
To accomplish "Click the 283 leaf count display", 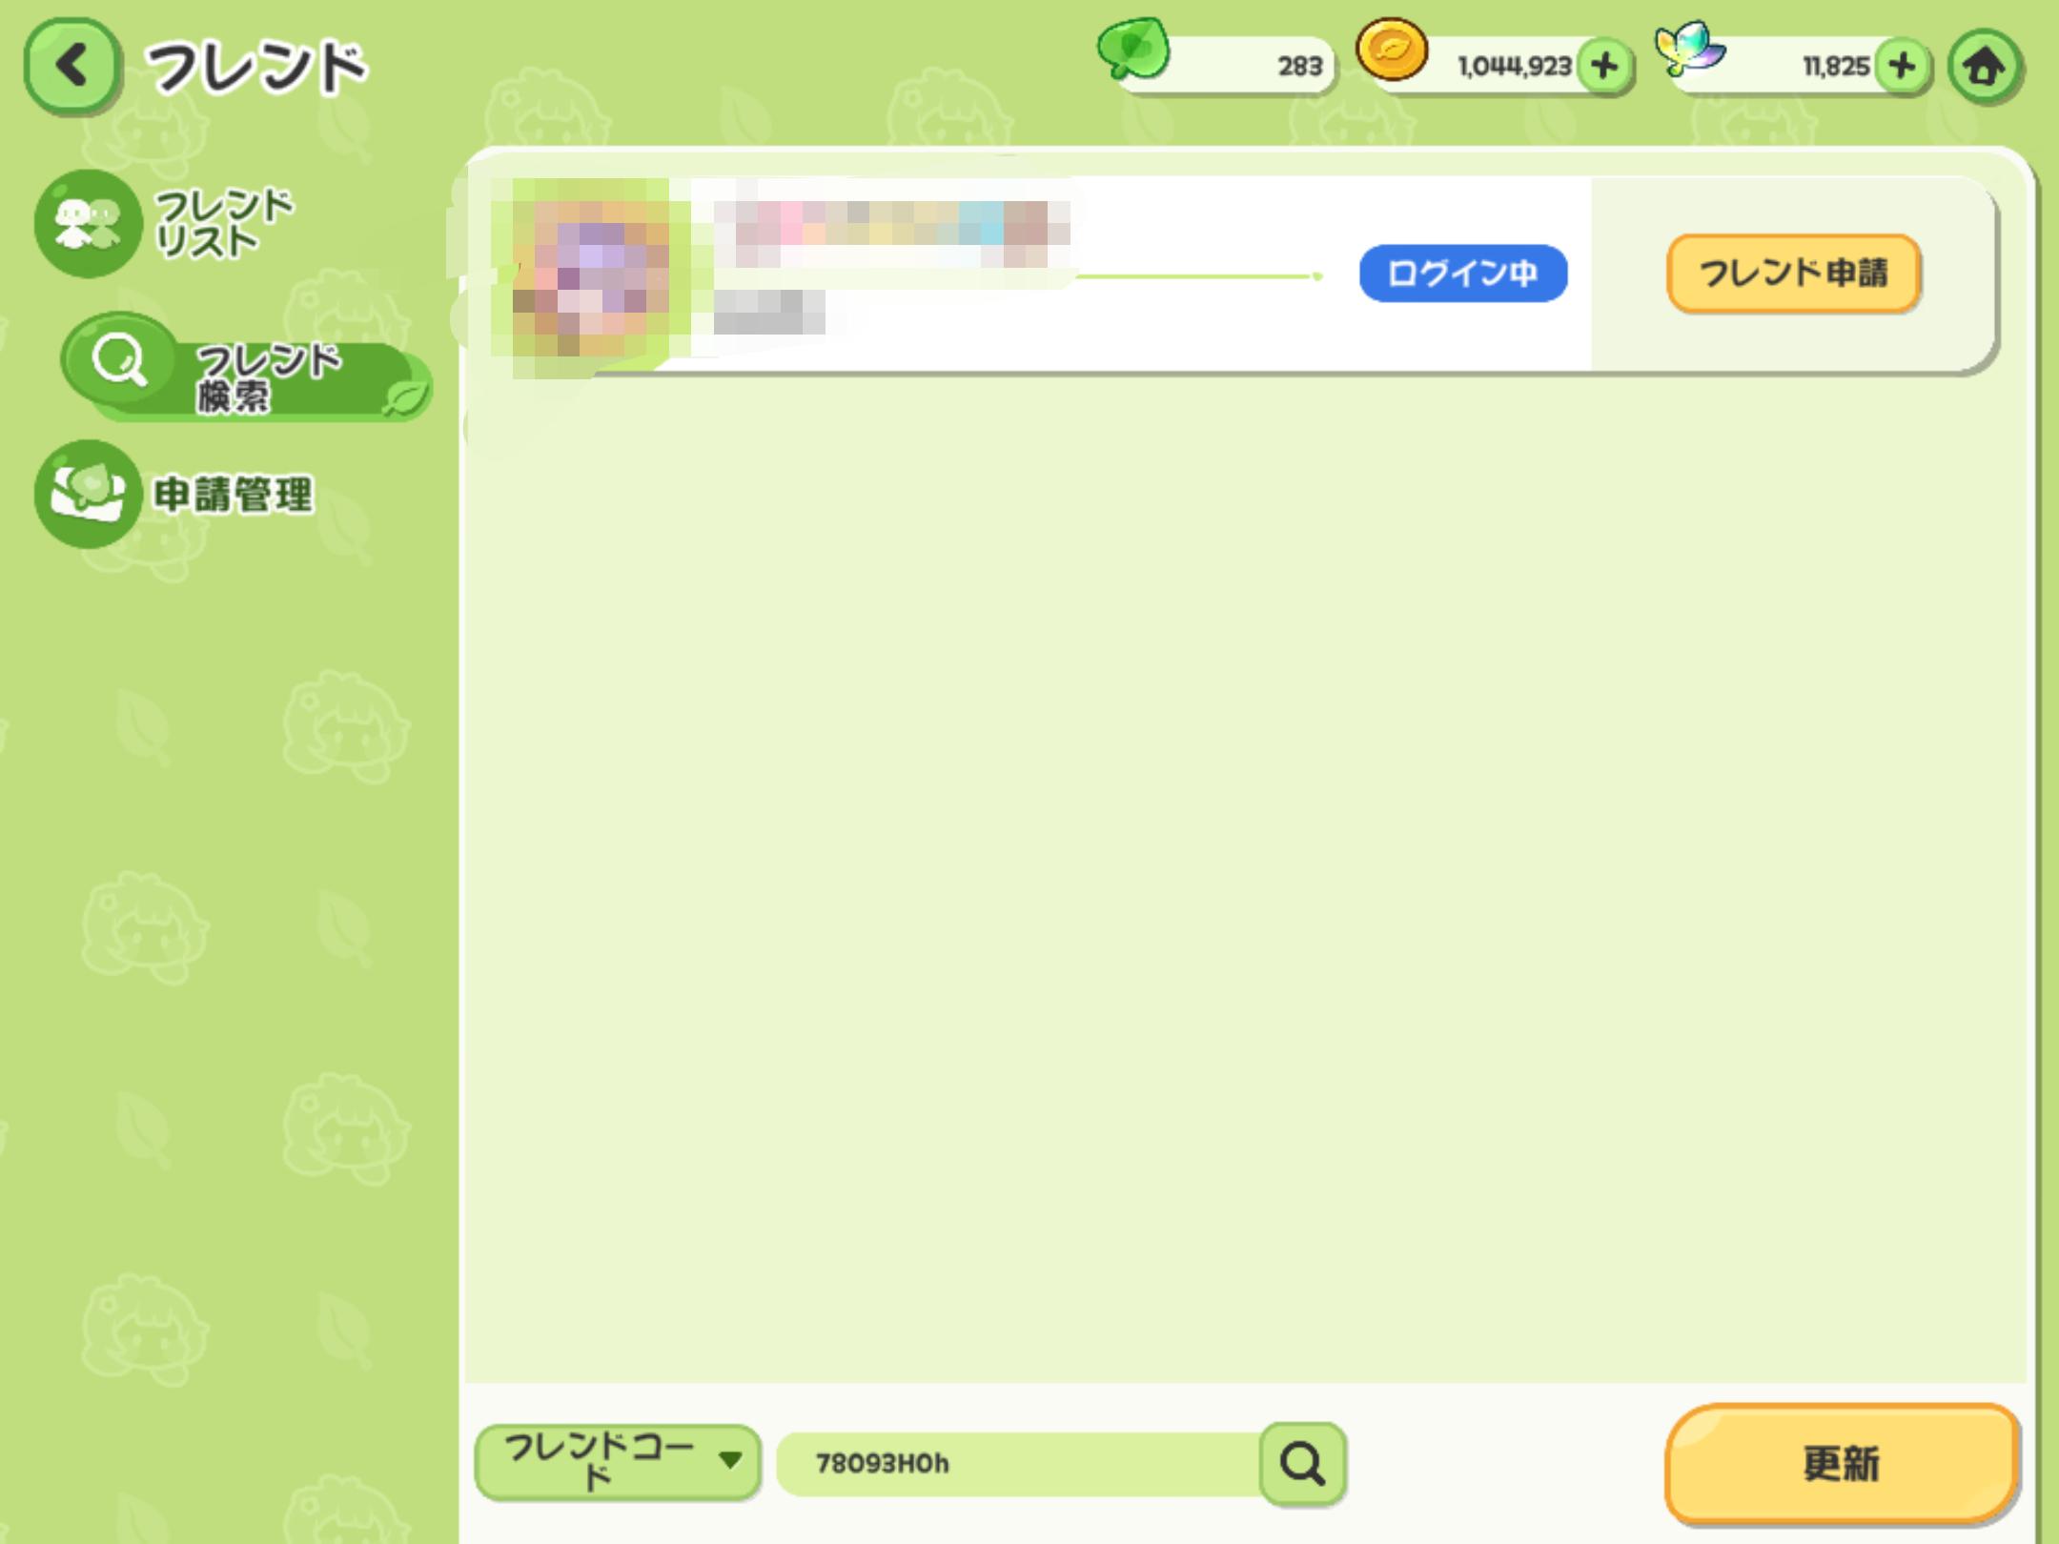I will pos(1299,67).
